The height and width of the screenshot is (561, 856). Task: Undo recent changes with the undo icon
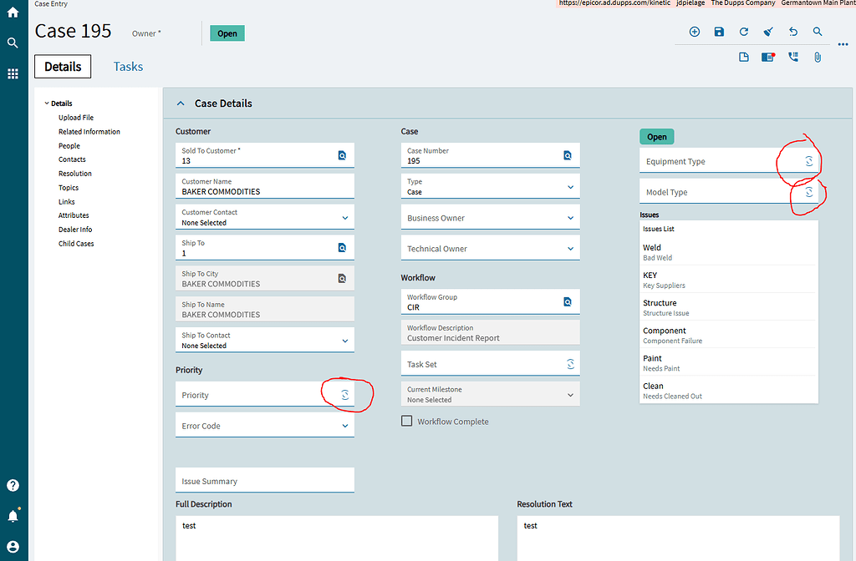792,32
